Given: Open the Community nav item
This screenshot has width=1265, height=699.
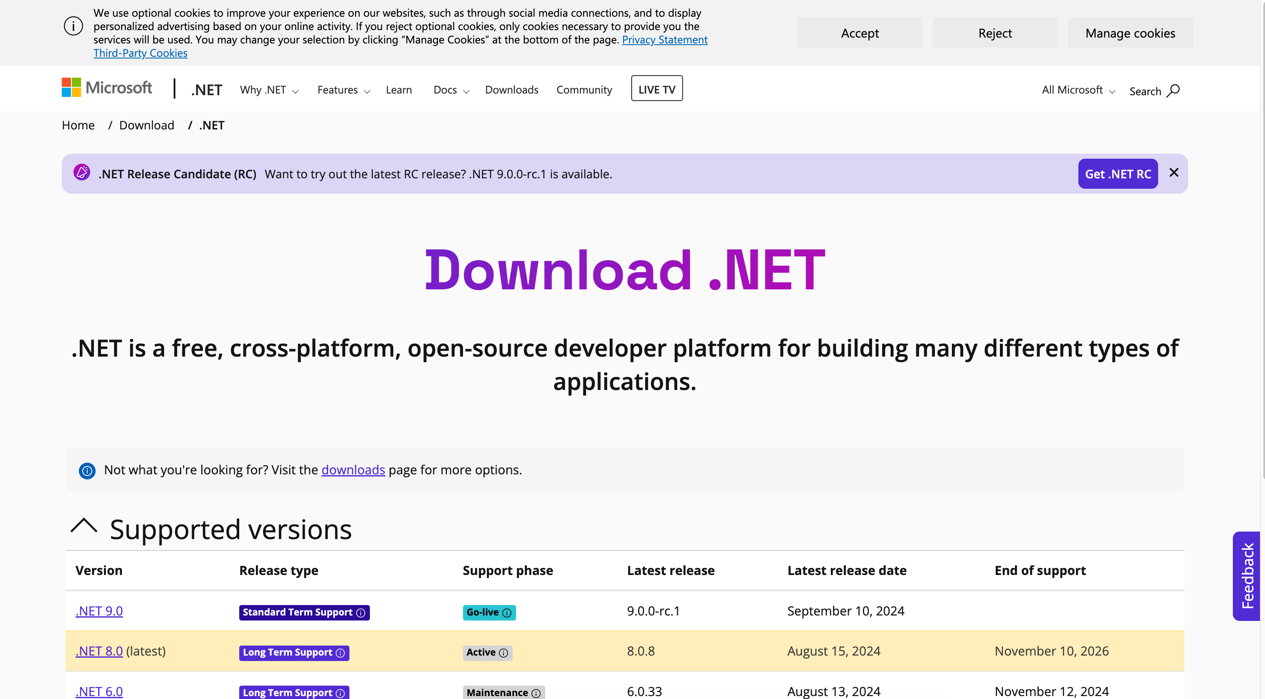Looking at the screenshot, I should point(584,90).
